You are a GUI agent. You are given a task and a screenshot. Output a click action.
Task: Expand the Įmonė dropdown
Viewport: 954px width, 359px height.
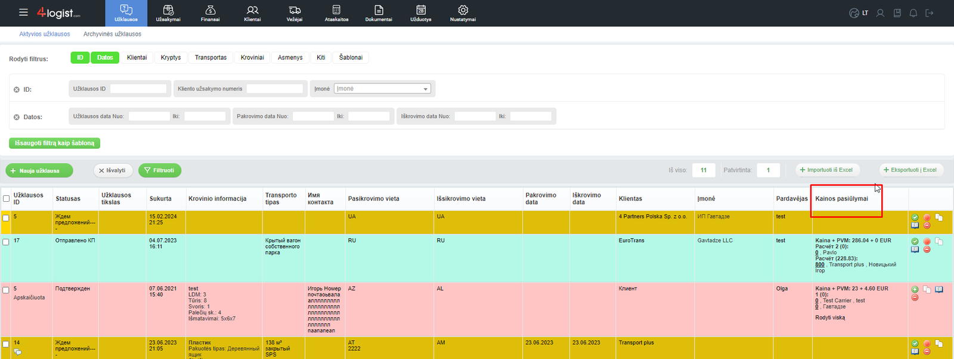(x=382, y=89)
